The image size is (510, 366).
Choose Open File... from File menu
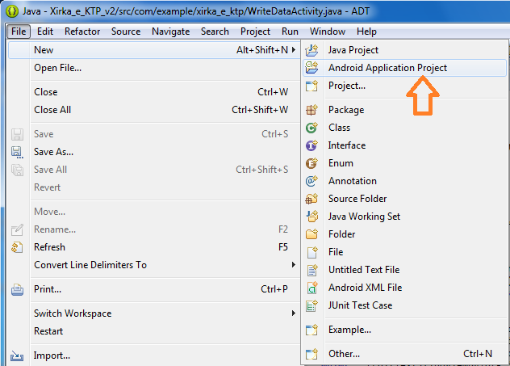point(154,68)
